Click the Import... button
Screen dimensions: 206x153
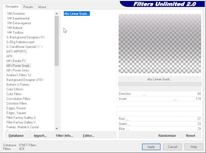[40, 136]
